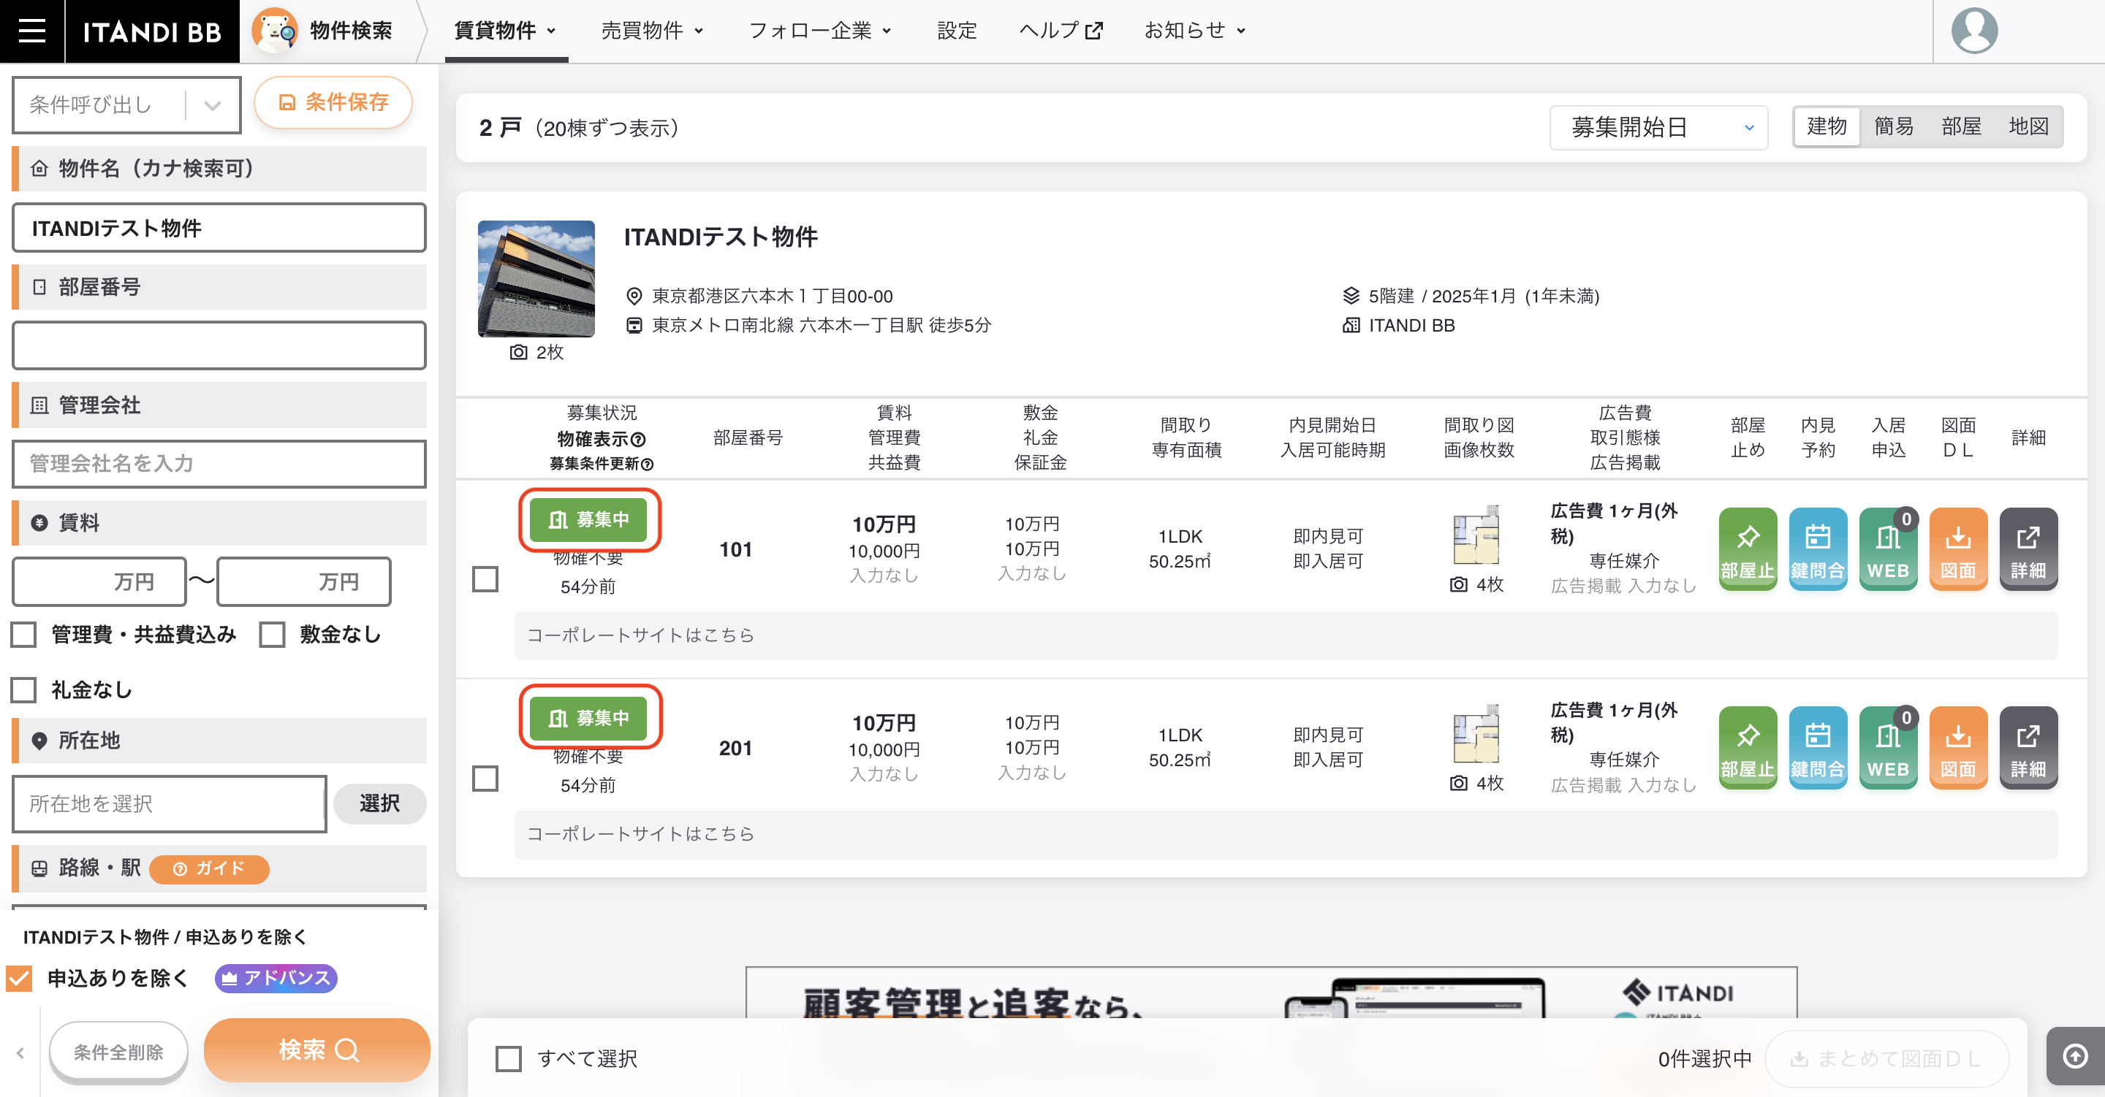Click コーポレートサイトはこちら under room 201
The width and height of the screenshot is (2105, 1097).
tap(640, 833)
